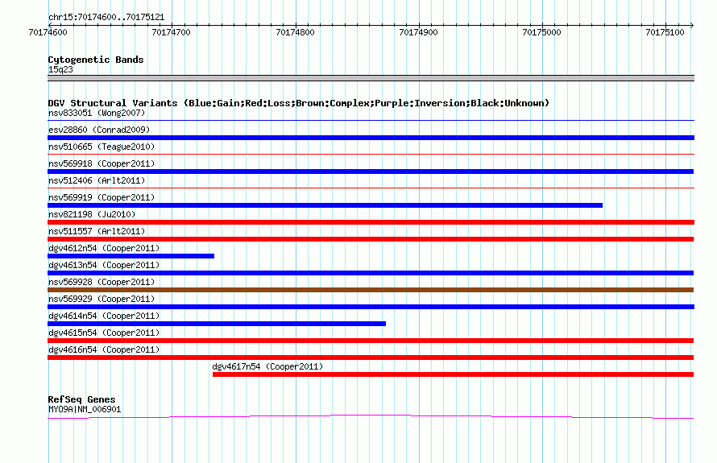Select variant label nsv569928 (Cooper2011)
The image size is (717, 463).
pos(102,282)
